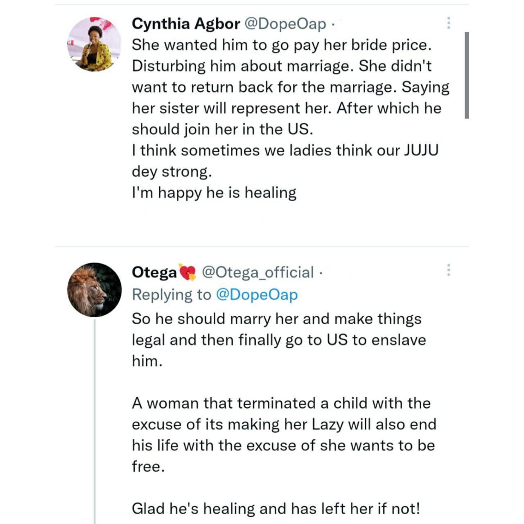This screenshot has height=524, width=524.
Task: Click the 'Replying to' label text
Action: coord(172,295)
